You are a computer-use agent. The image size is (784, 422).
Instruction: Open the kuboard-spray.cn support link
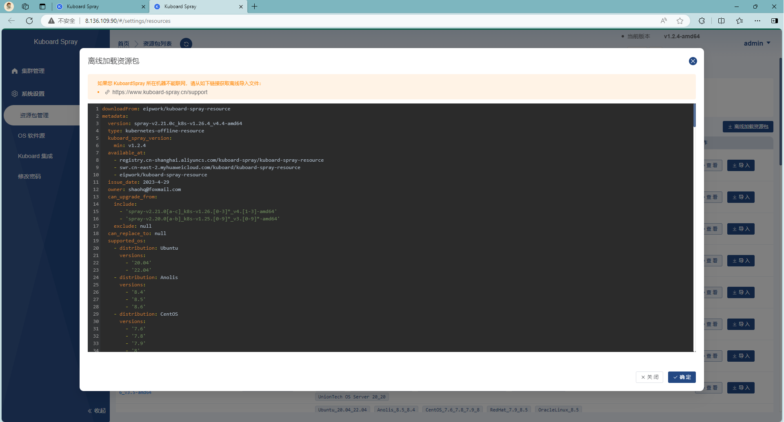[160, 92]
